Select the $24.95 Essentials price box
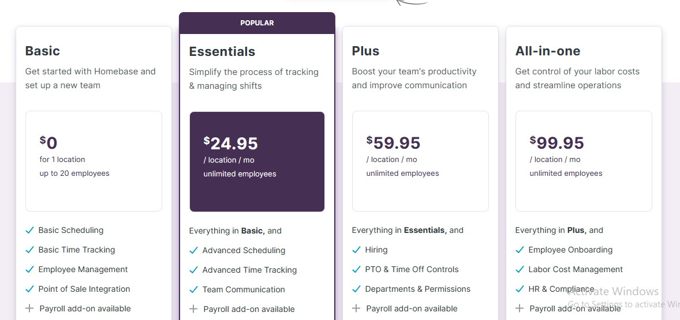This screenshot has width=680, height=320. click(x=257, y=162)
